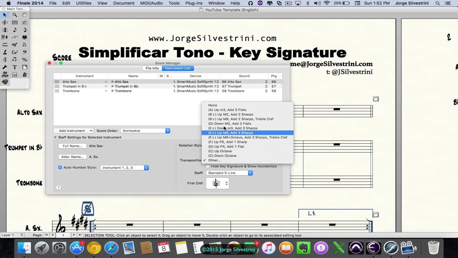This screenshot has height=258, width=458.
Task: Select the Clef tool bass-clef icon
Action: pyautogui.click(x=25, y=52)
